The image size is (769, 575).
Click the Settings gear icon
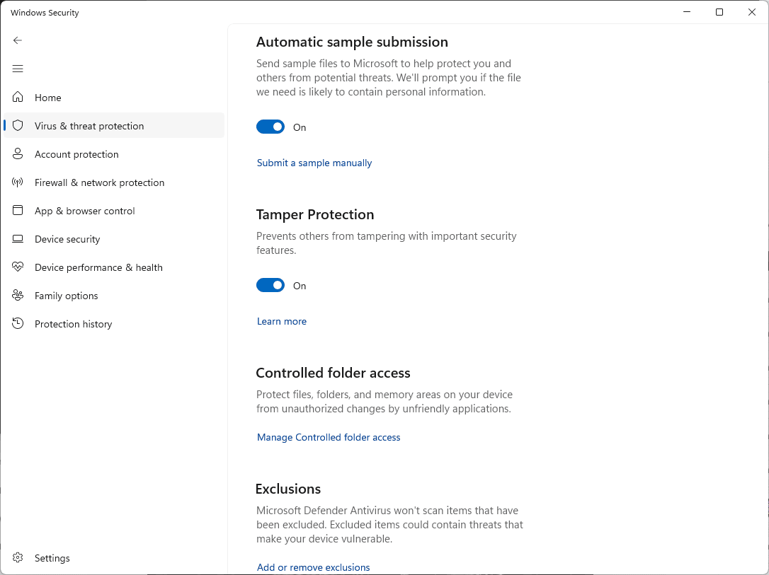point(18,557)
